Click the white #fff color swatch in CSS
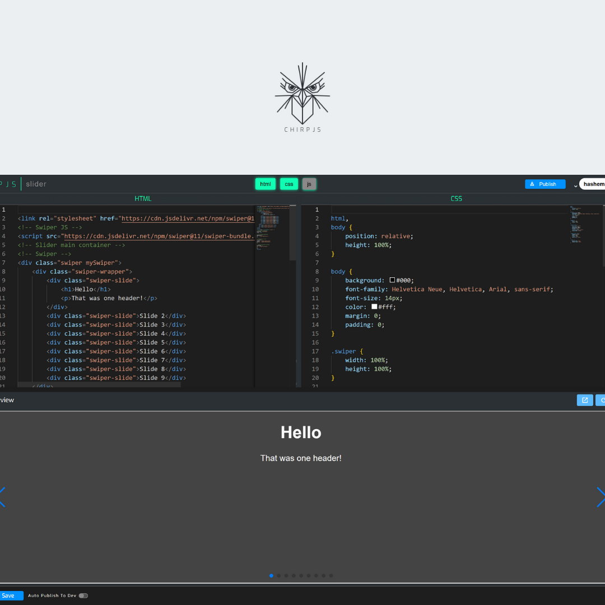The height and width of the screenshot is (605, 605). (x=374, y=307)
